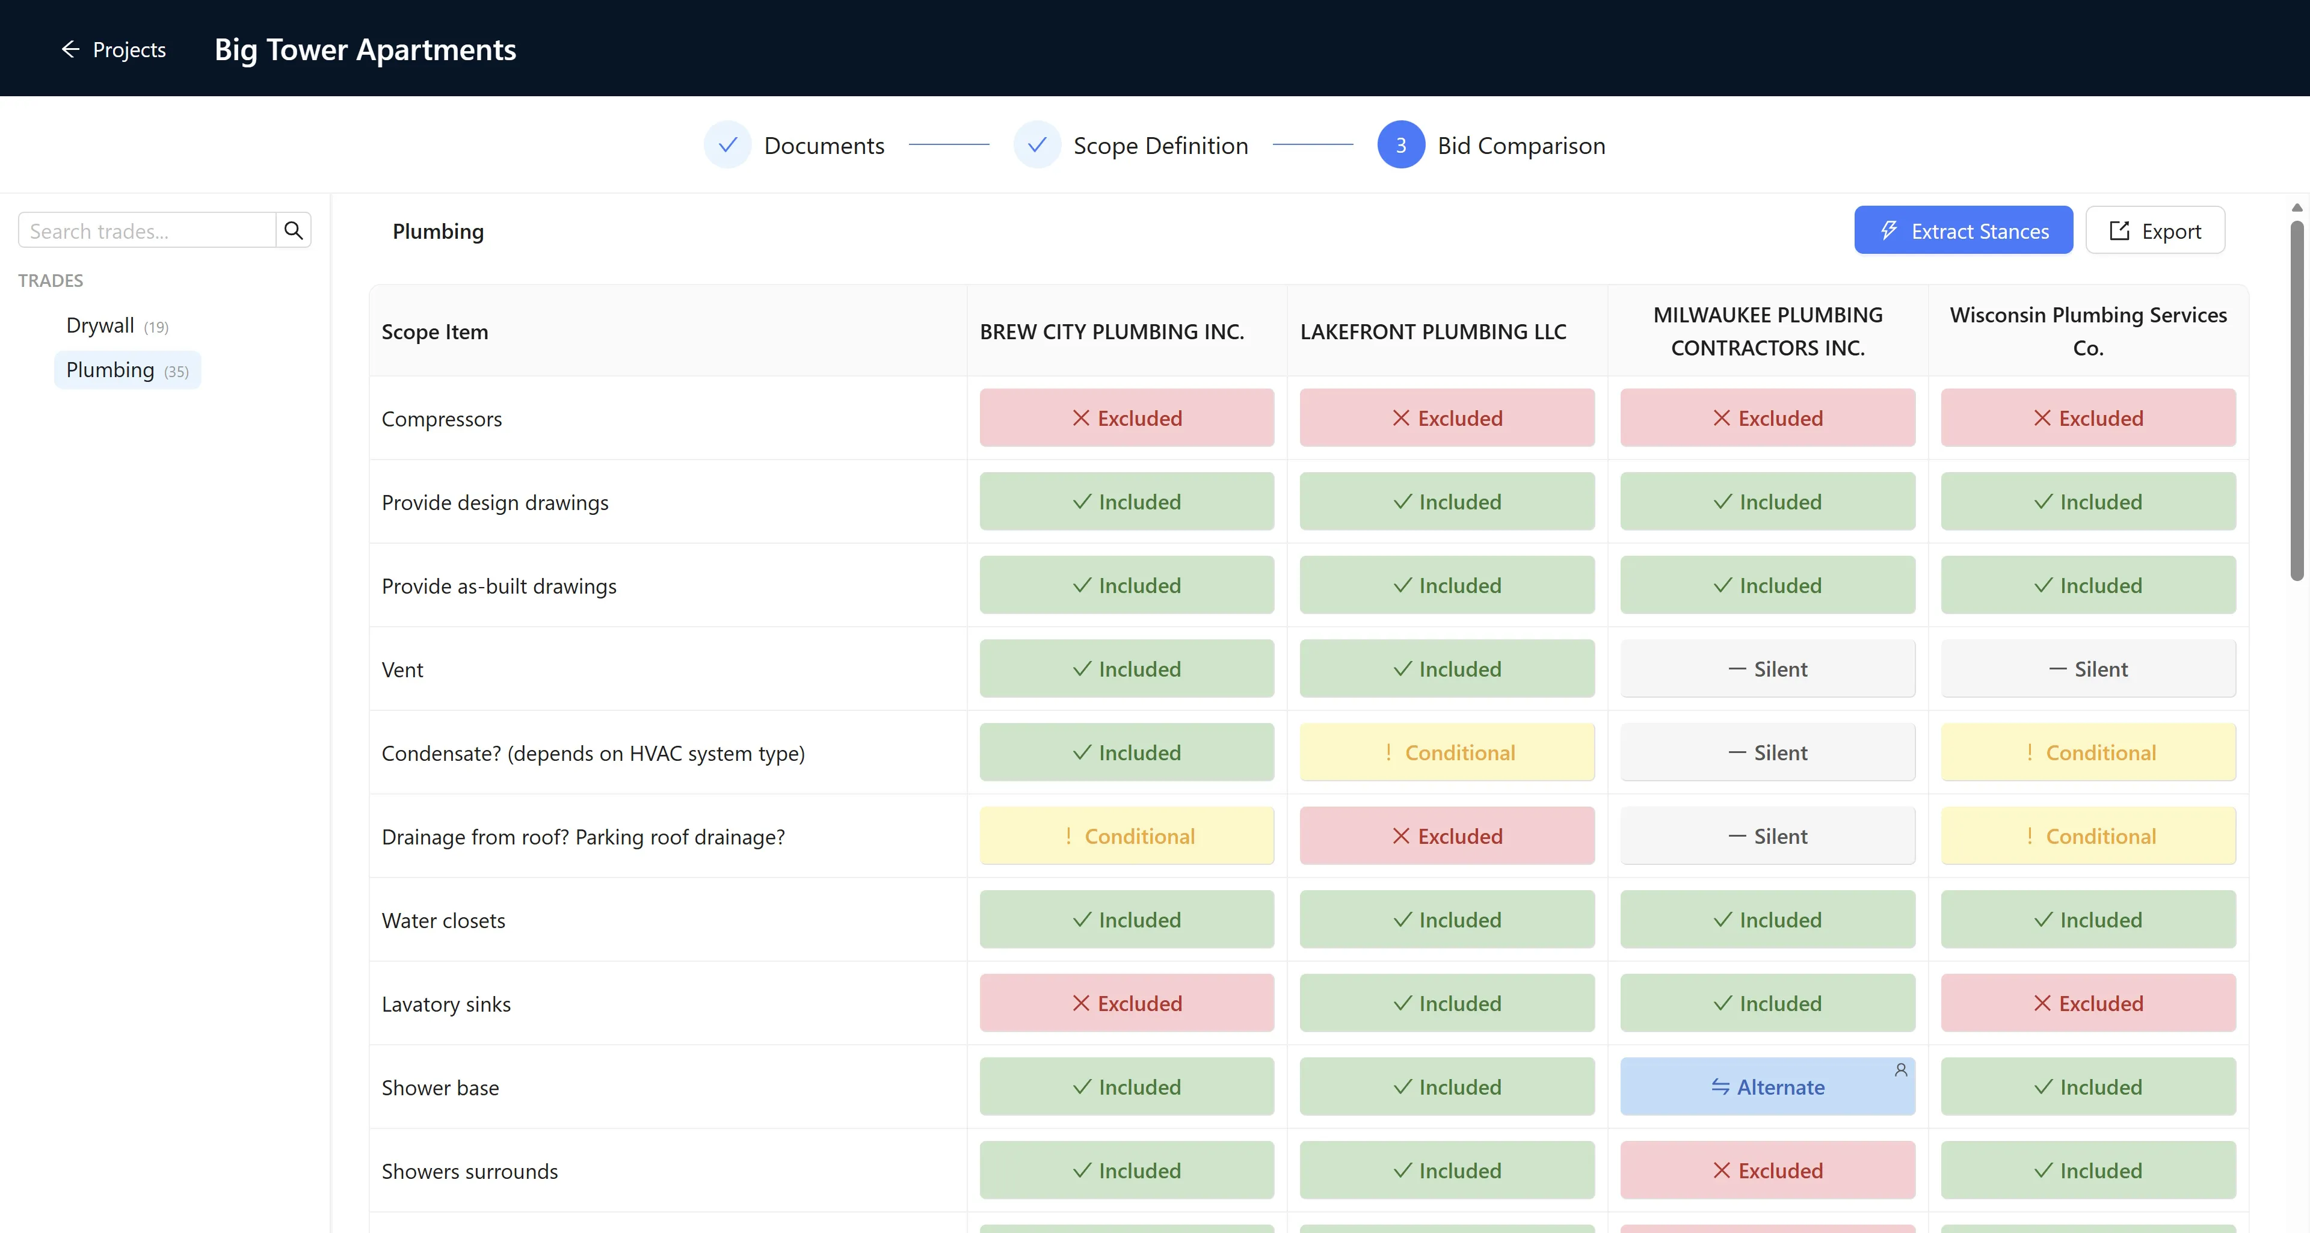Click Milwaukee's Silent stance for Vent
The width and height of the screenshot is (2310, 1233).
[x=1767, y=668]
